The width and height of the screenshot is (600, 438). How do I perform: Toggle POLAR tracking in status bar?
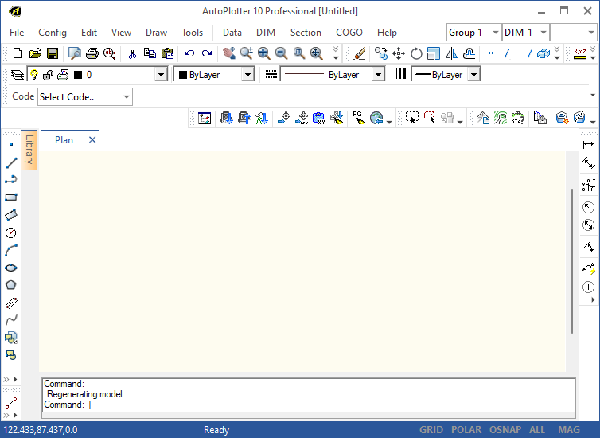pyautogui.click(x=466, y=430)
